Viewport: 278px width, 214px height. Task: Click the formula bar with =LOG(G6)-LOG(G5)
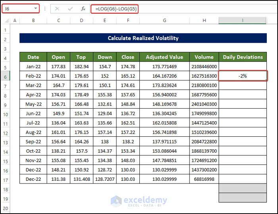[184, 9]
